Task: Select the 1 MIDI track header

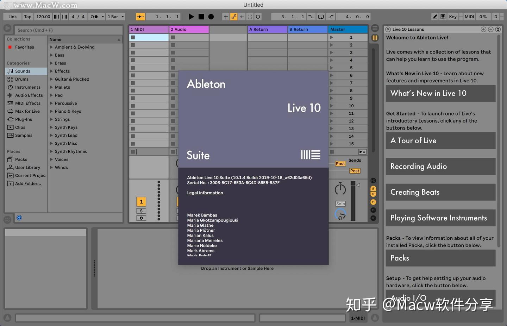Action: click(x=149, y=30)
